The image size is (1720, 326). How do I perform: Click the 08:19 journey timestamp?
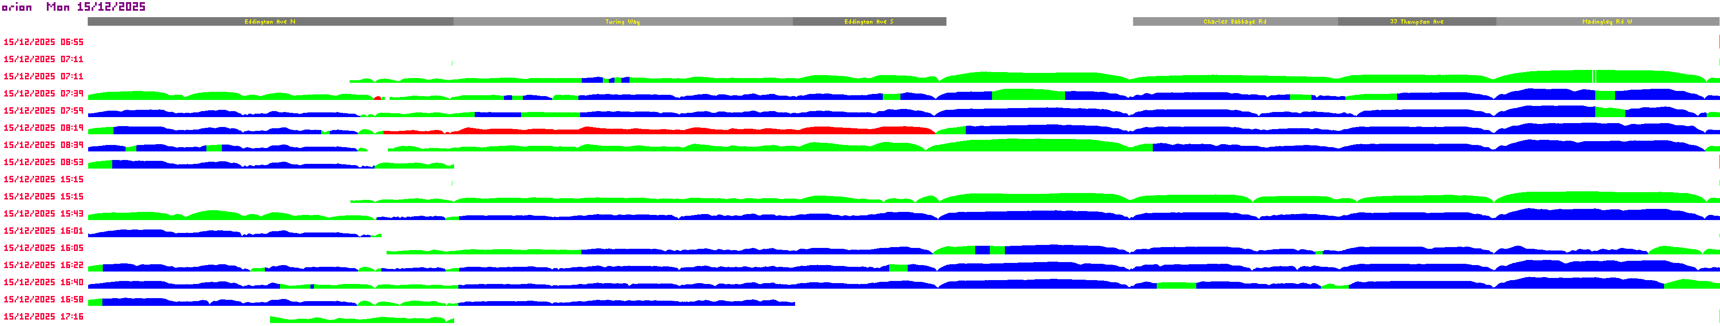(43, 128)
